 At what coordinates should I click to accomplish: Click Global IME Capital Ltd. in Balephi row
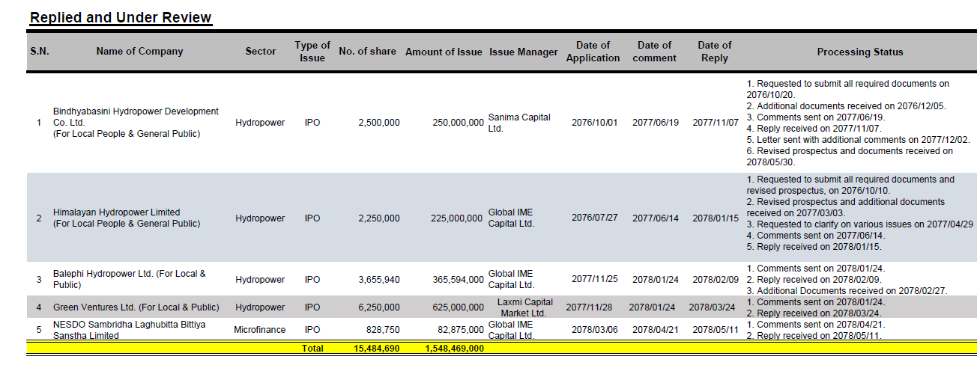(512, 279)
